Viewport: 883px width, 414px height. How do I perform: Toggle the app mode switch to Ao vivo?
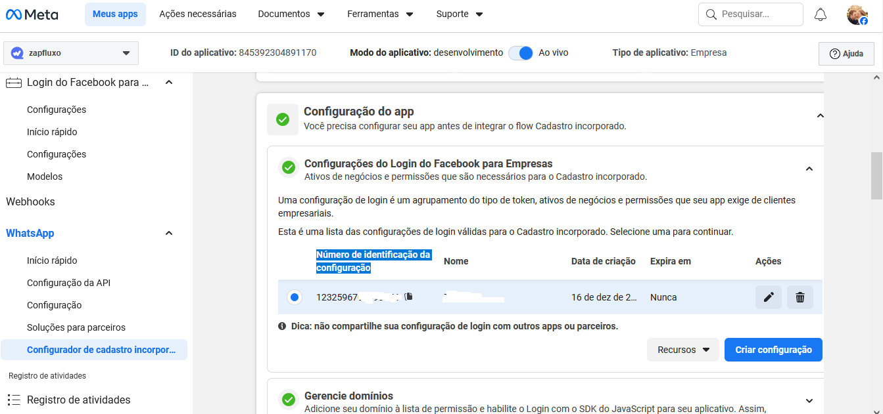pyautogui.click(x=521, y=53)
